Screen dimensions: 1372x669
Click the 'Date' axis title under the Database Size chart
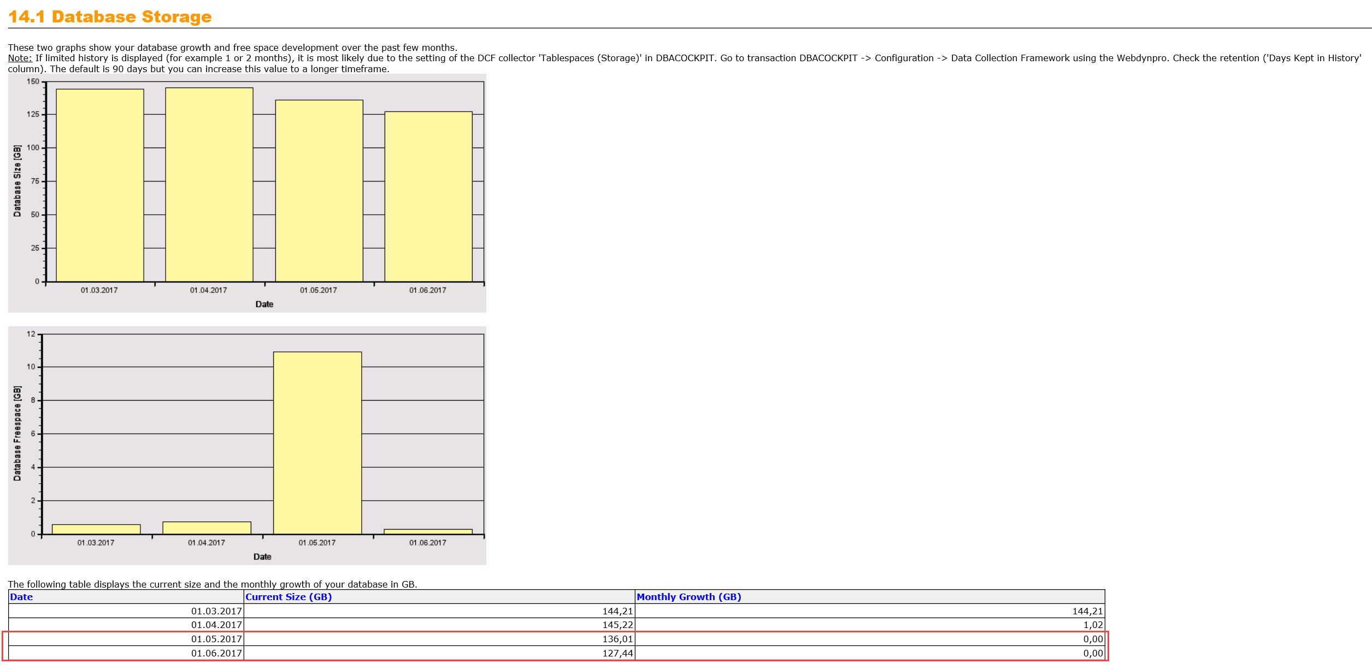coord(264,304)
